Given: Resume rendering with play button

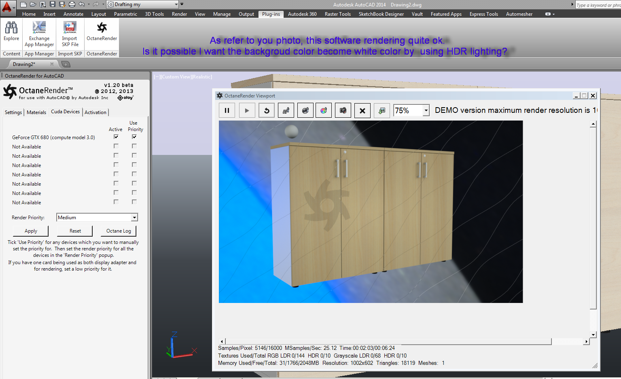Looking at the screenshot, I should pos(247,110).
